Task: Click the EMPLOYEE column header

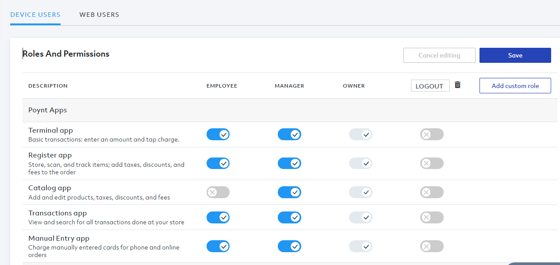Action: pos(222,86)
